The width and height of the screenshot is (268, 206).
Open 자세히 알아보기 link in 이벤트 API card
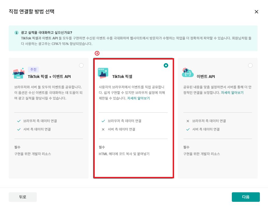point(232,93)
